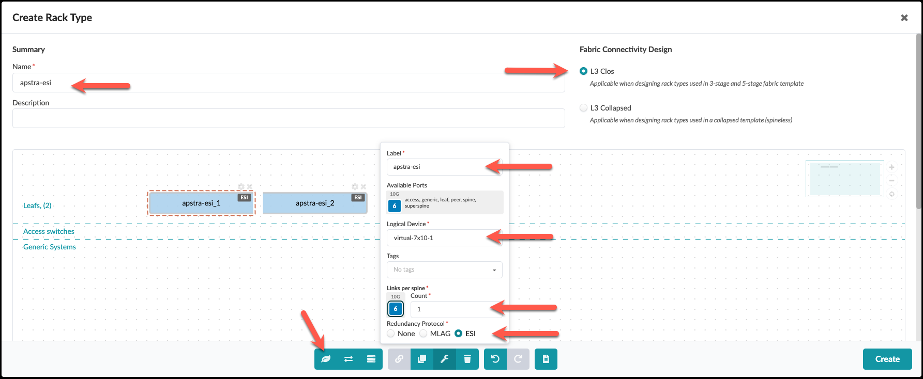This screenshot has width=923, height=379.
Task: Select the L3 Collapsed radio option
Action: point(584,108)
